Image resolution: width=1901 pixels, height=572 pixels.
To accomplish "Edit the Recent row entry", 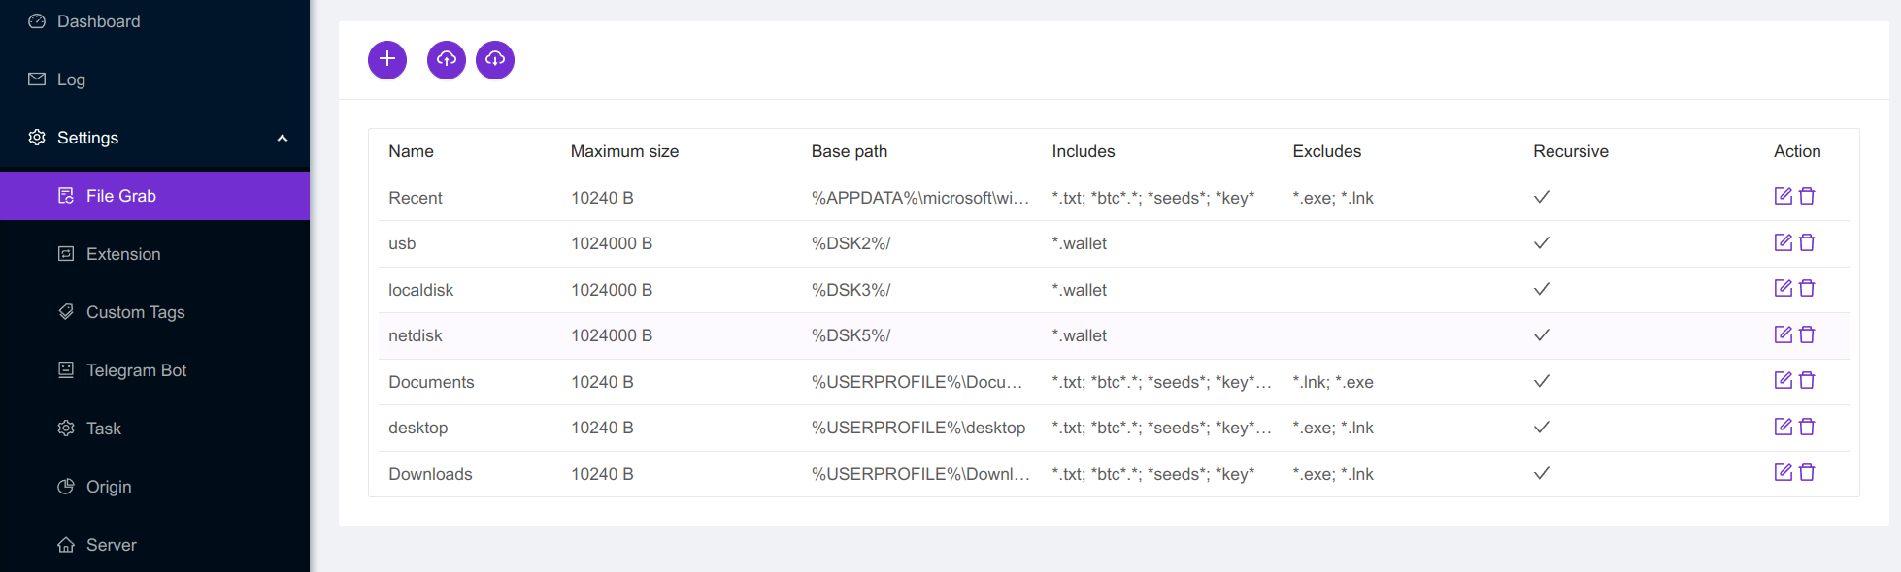I will 1783,197.
